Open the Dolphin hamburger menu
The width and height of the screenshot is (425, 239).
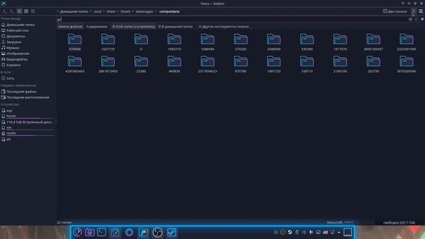[x=420, y=11]
